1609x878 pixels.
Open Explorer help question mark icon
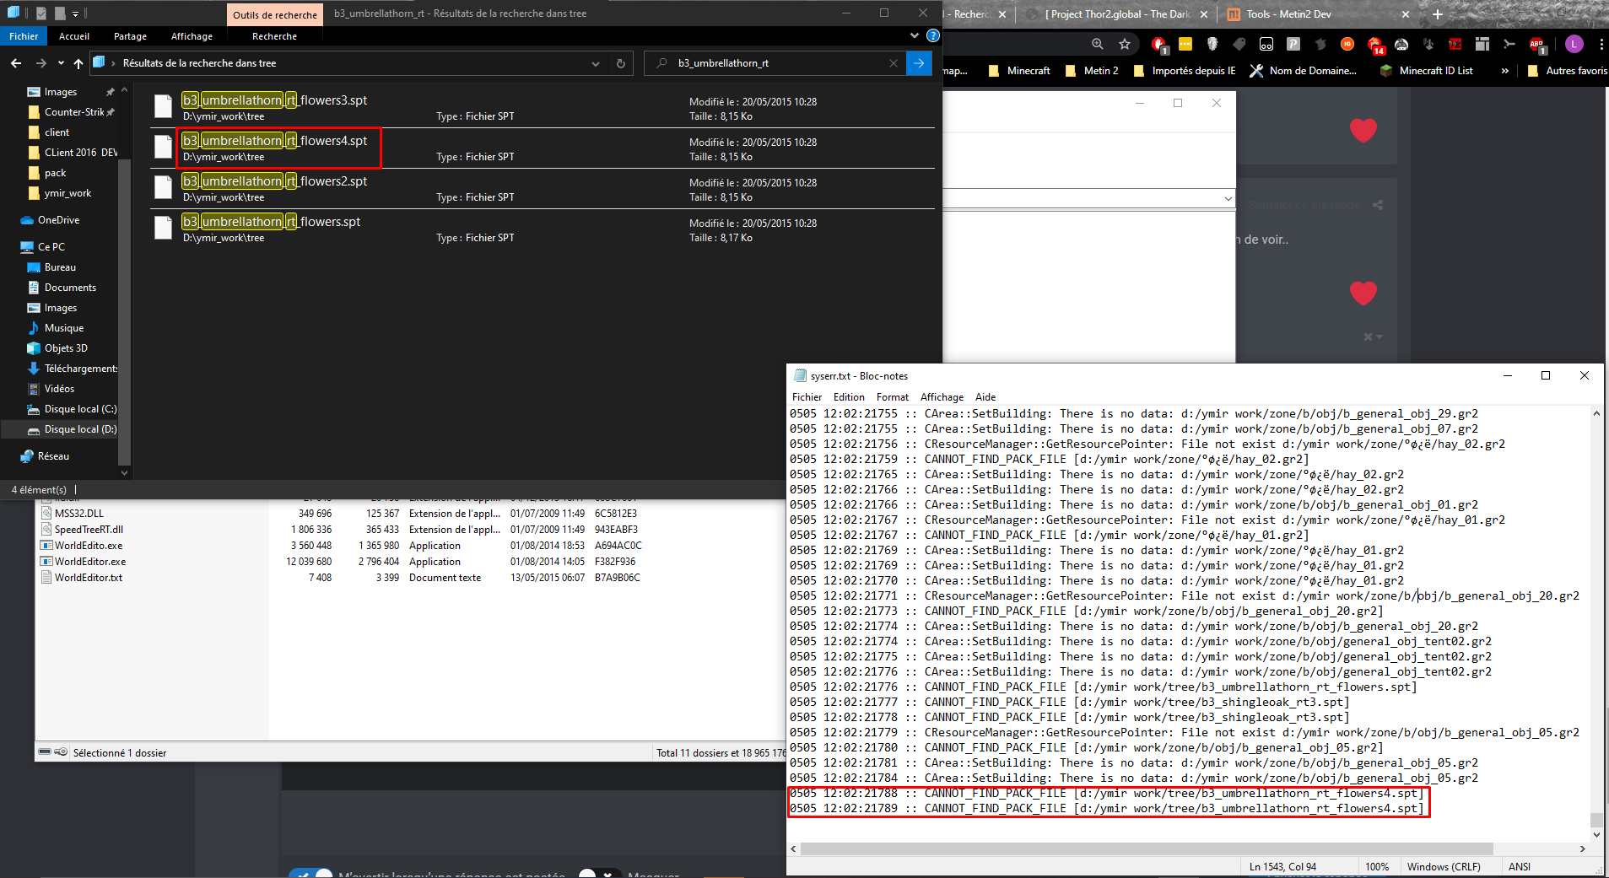[933, 35]
